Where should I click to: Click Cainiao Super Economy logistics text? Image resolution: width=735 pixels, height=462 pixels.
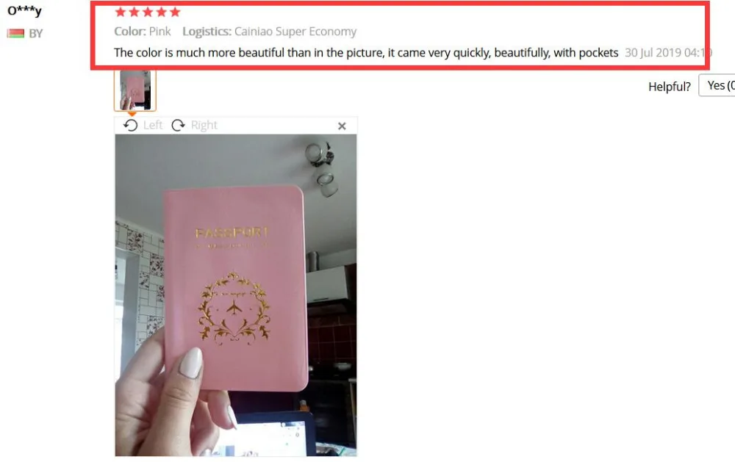tap(295, 32)
